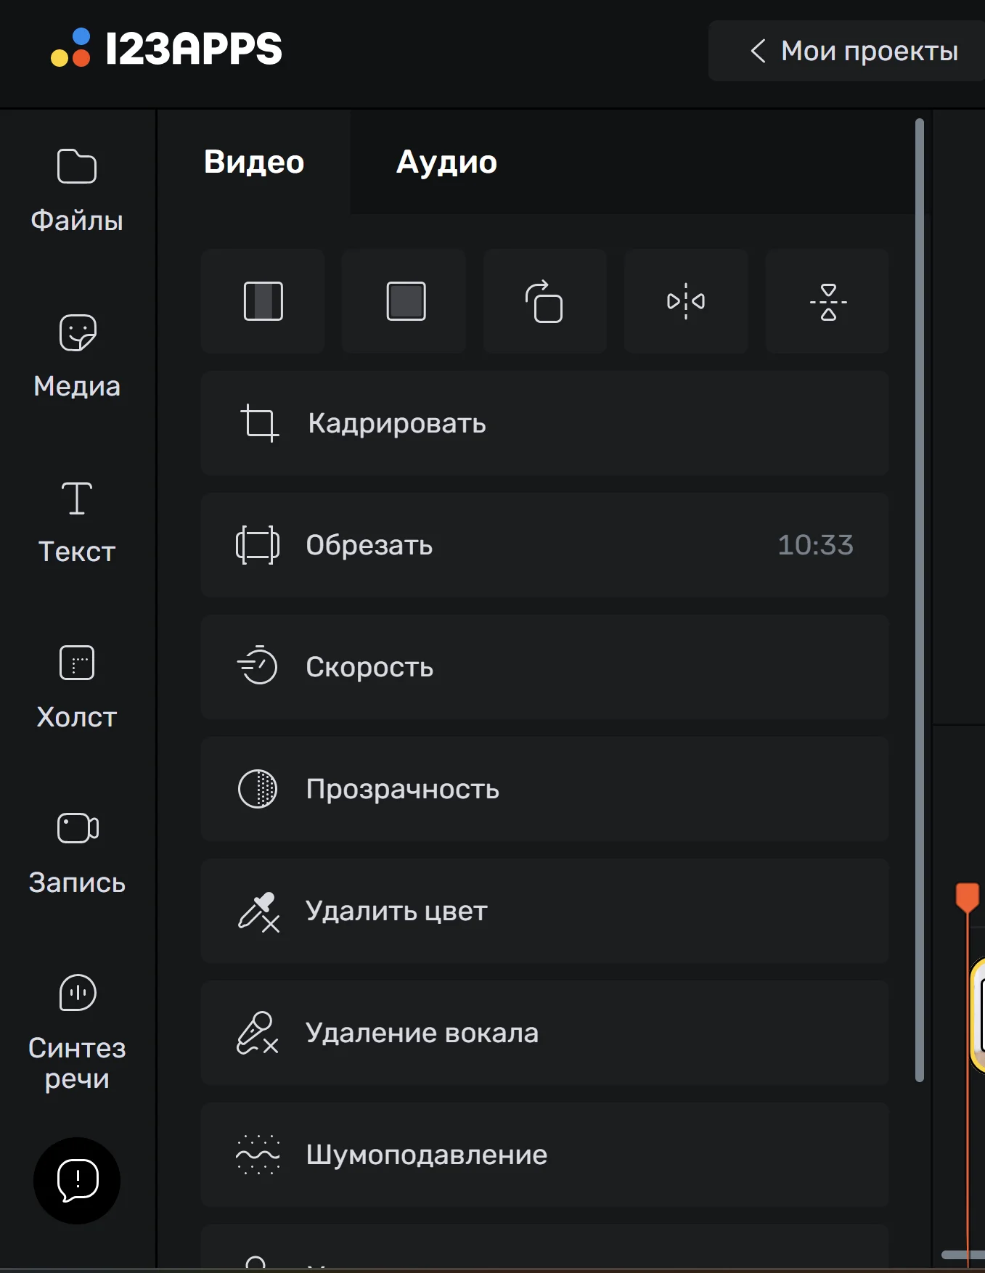Open the Холст canvas settings
Screen dimensions: 985x1273
pos(77,686)
